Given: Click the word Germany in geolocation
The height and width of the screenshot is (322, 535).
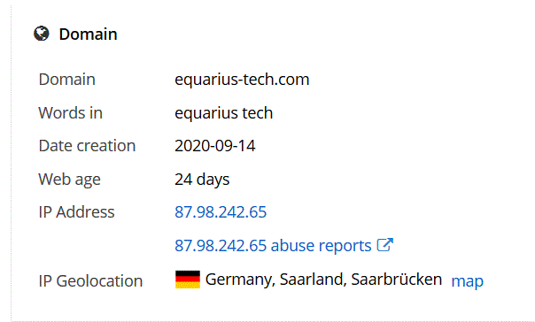Looking at the screenshot, I should tap(240, 280).
